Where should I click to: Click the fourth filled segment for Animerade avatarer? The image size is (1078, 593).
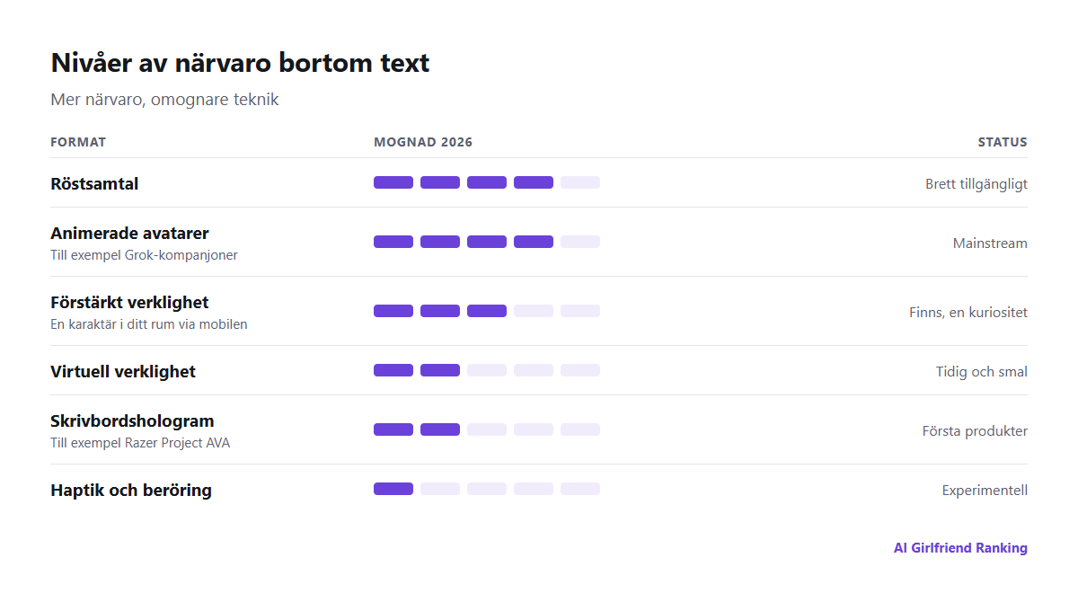[534, 242]
